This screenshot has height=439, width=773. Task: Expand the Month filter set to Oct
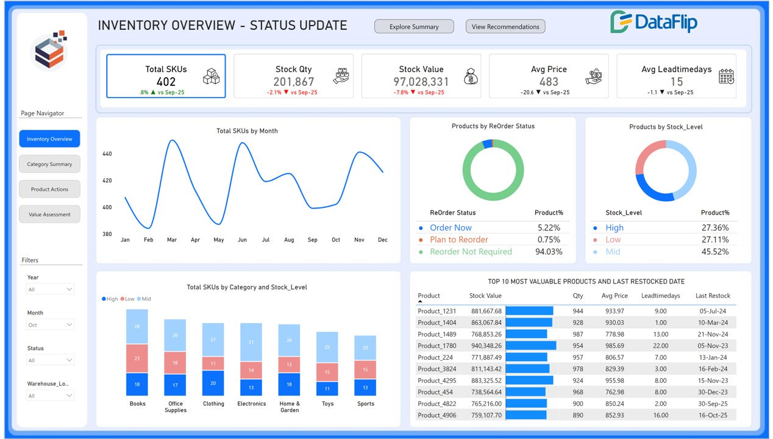pos(50,325)
